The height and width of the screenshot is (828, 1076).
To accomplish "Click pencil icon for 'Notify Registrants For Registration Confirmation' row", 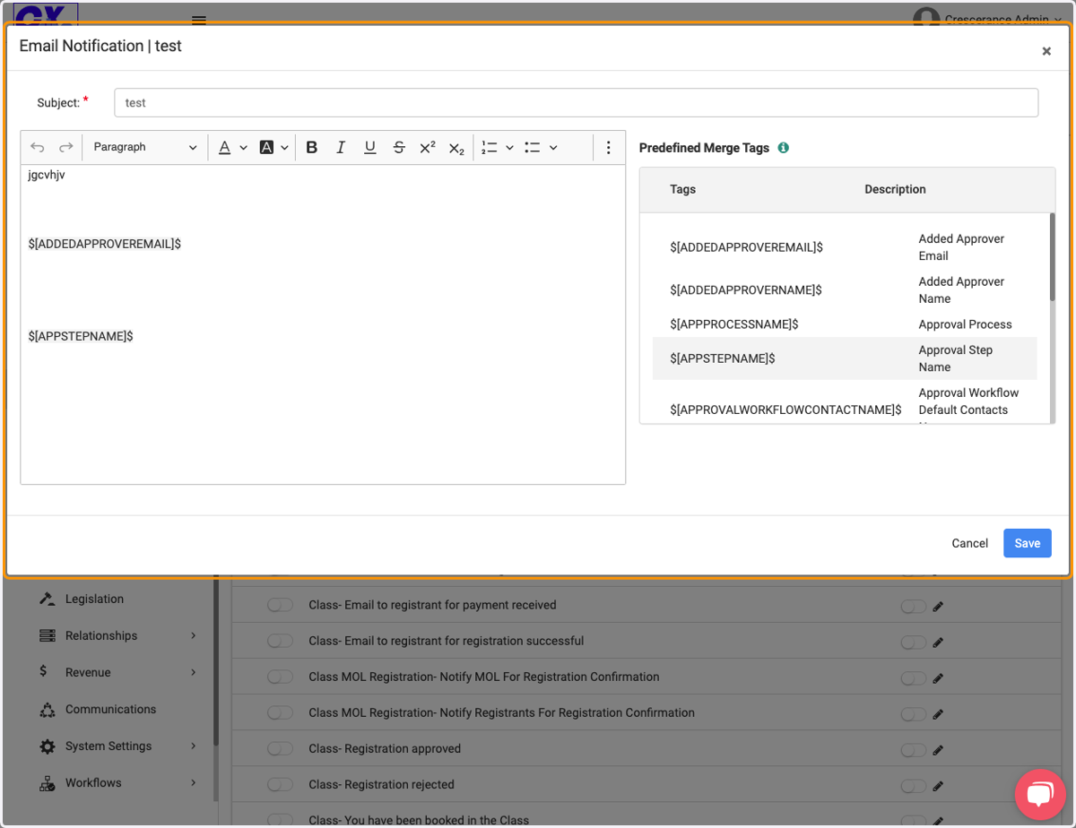I will (938, 714).
